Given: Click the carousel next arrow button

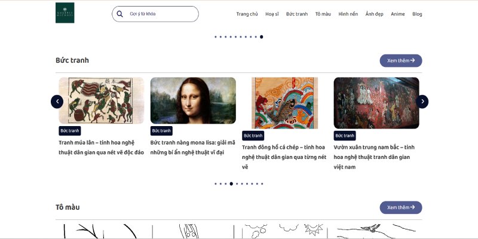Looking at the screenshot, I should click(x=422, y=102).
